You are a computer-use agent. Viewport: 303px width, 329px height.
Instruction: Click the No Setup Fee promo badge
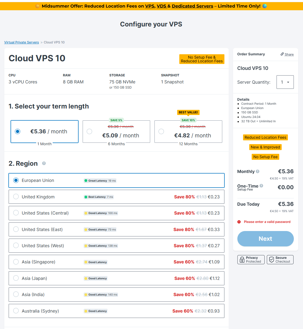pos(265,157)
